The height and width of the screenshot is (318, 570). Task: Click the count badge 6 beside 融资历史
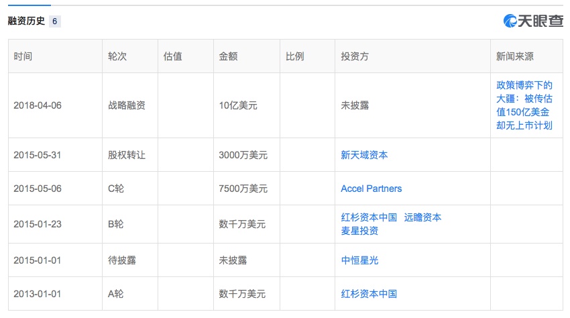click(x=54, y=21)
